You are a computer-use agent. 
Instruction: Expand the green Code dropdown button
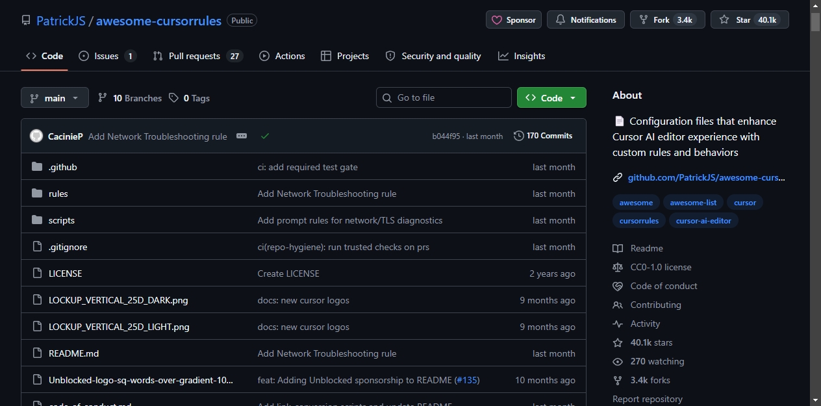coord(551,97)
